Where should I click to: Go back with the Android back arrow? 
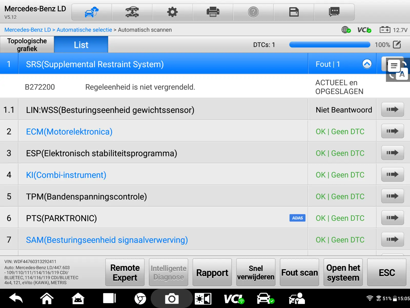tap(16, 299)
